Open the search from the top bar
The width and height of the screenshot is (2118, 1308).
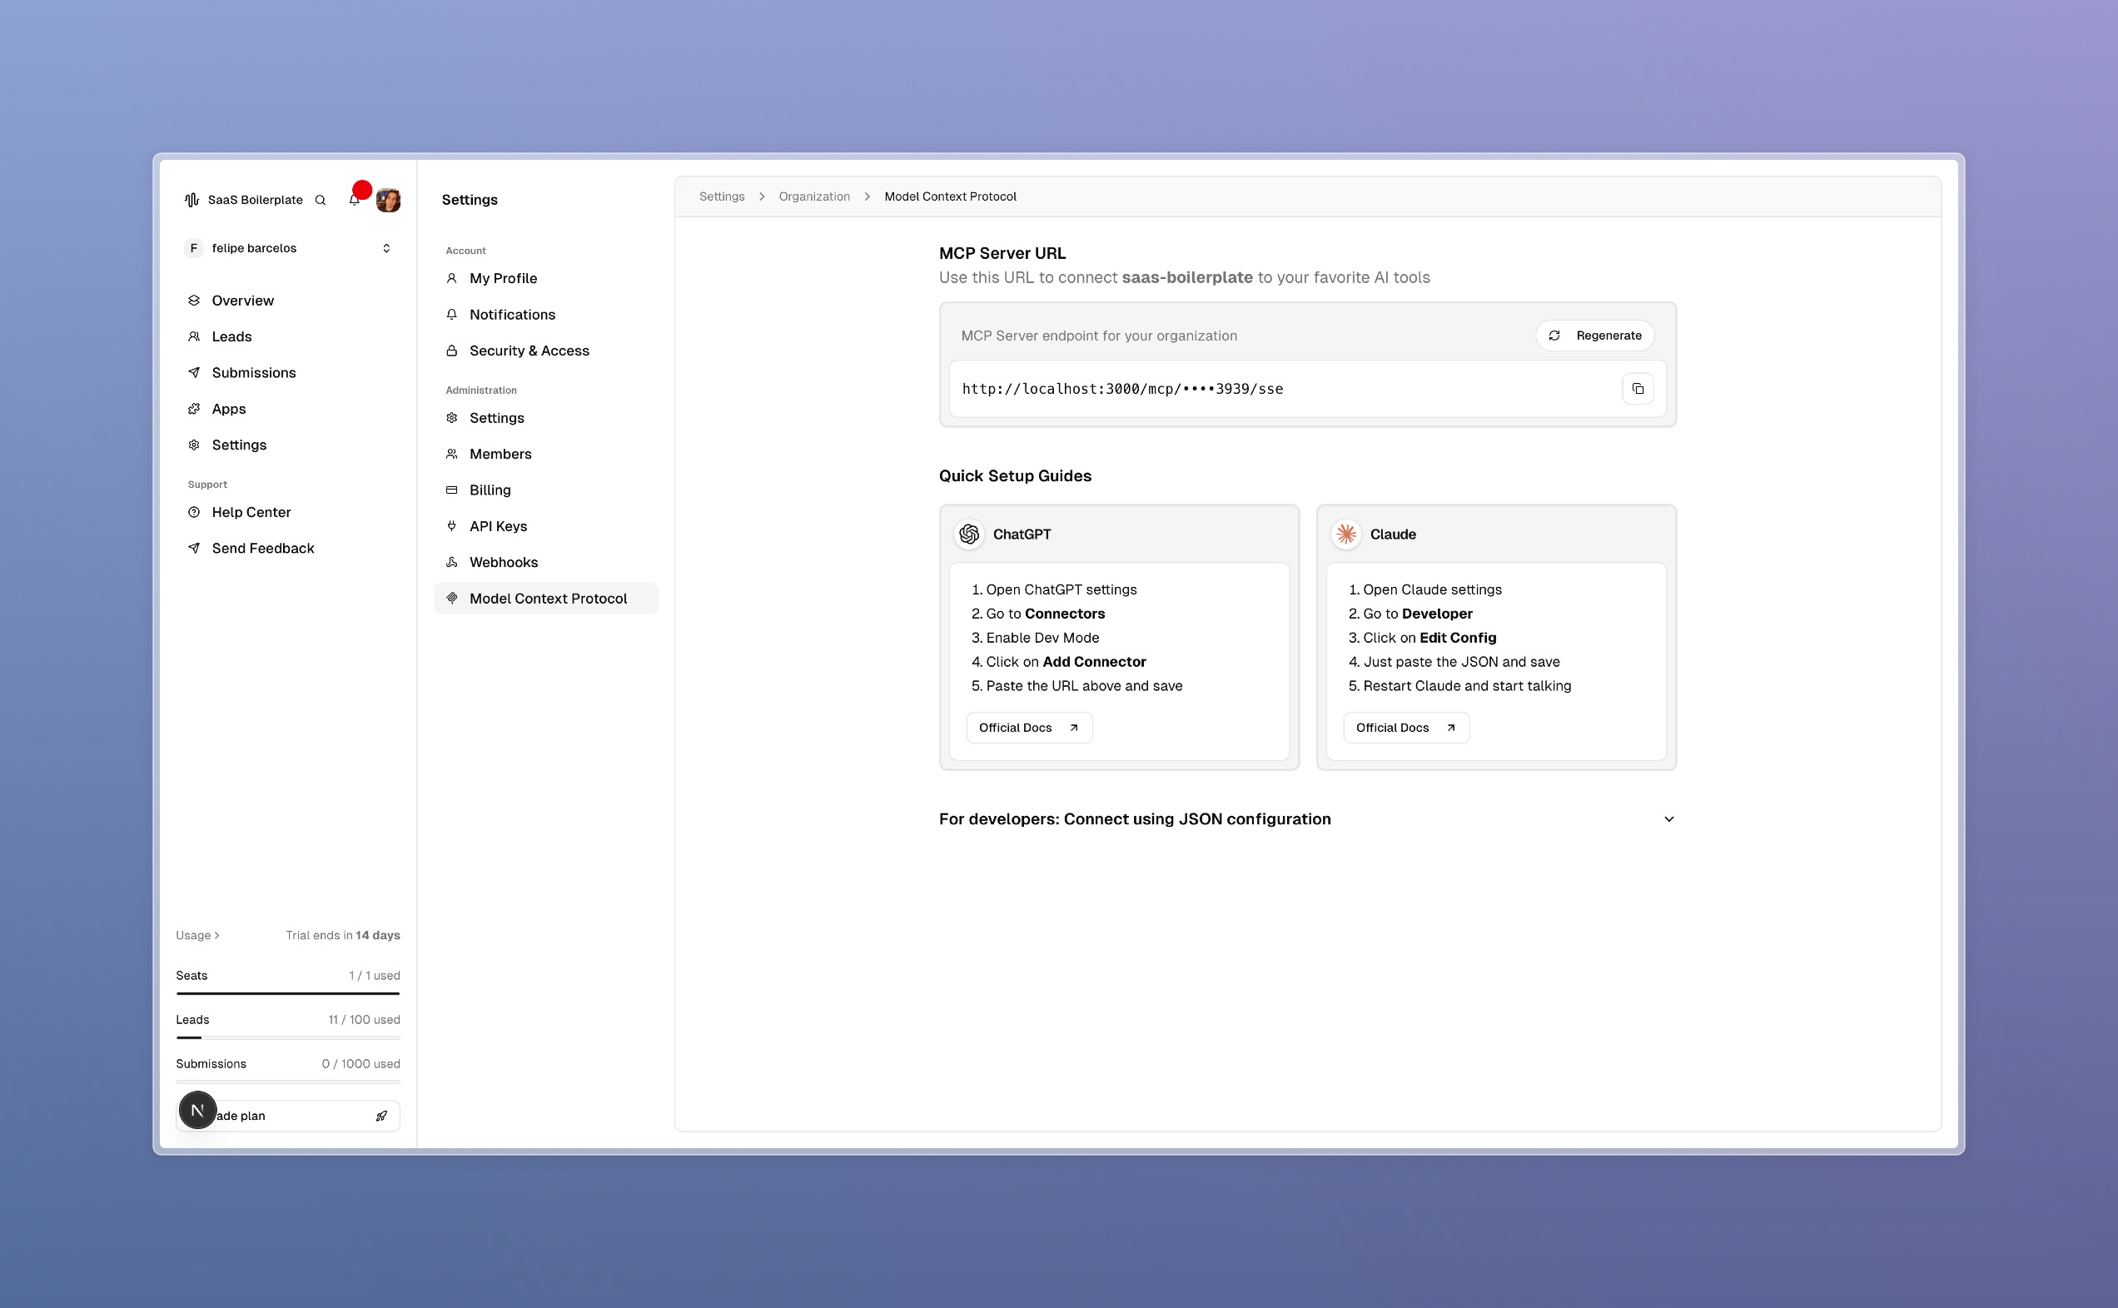320,200
